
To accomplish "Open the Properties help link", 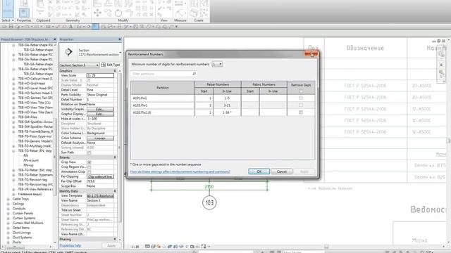I will coord(70,245).
